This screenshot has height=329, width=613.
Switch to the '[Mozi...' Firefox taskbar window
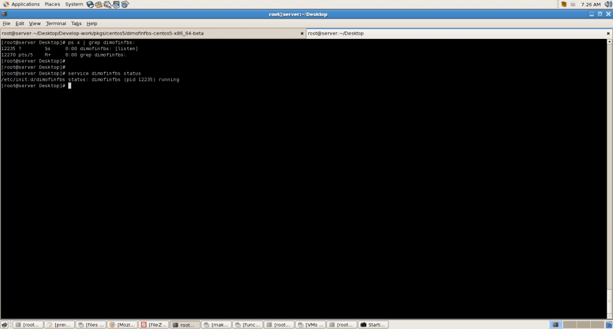tap(122, 325)
